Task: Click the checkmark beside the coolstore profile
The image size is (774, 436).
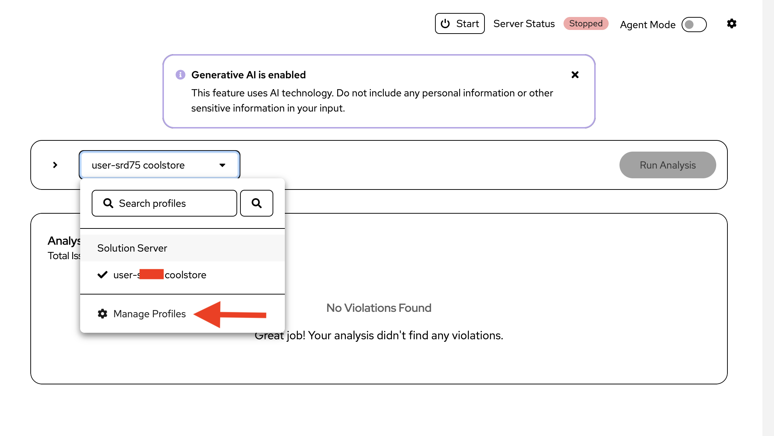Action: (x=103, y=275)
